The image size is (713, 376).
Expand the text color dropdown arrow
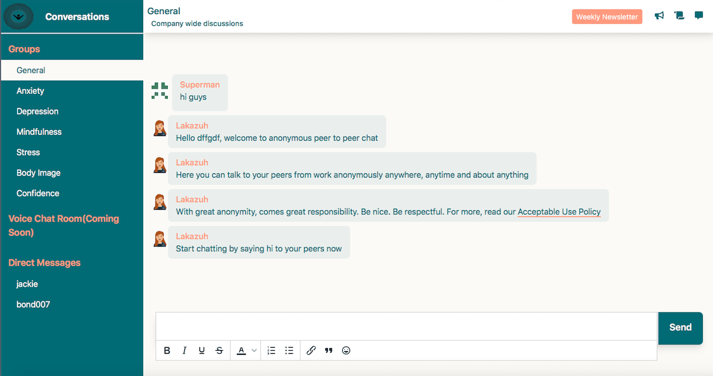pos(254,350)
